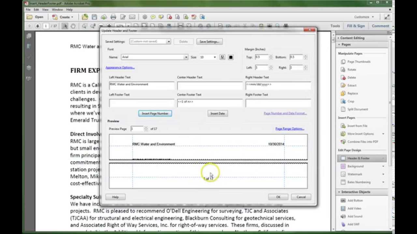417x234 pixels.
Task: Open Layers navigation pane icon
Action: point(29,68)
